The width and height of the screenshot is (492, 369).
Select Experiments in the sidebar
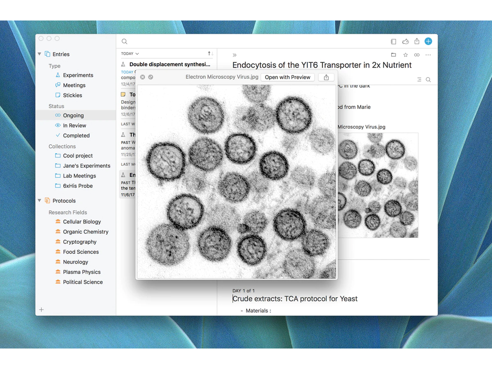(78, 75)
